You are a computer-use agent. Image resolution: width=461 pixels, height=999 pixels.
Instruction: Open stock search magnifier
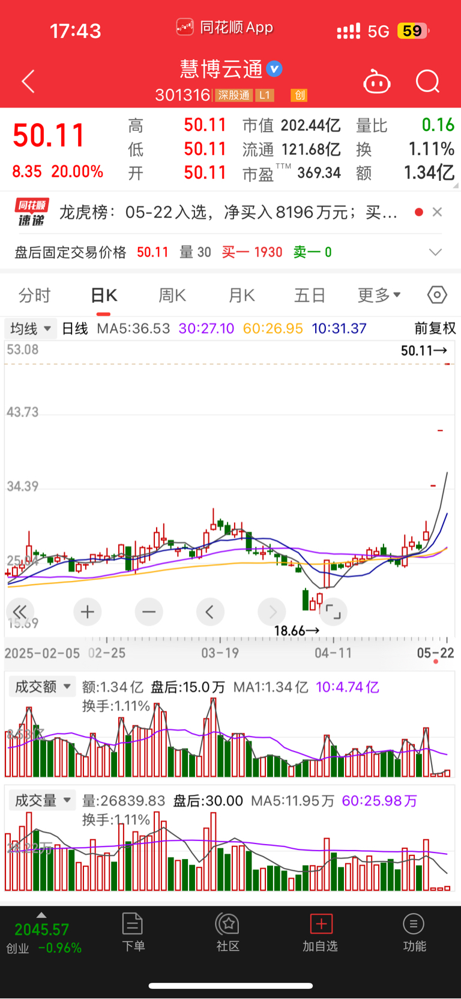click(428, 82)
